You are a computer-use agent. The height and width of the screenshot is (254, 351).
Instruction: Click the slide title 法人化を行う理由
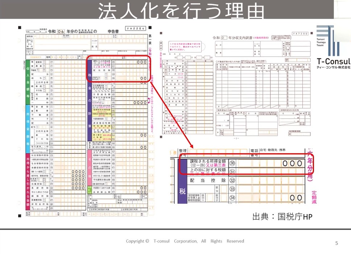[181, 10]
